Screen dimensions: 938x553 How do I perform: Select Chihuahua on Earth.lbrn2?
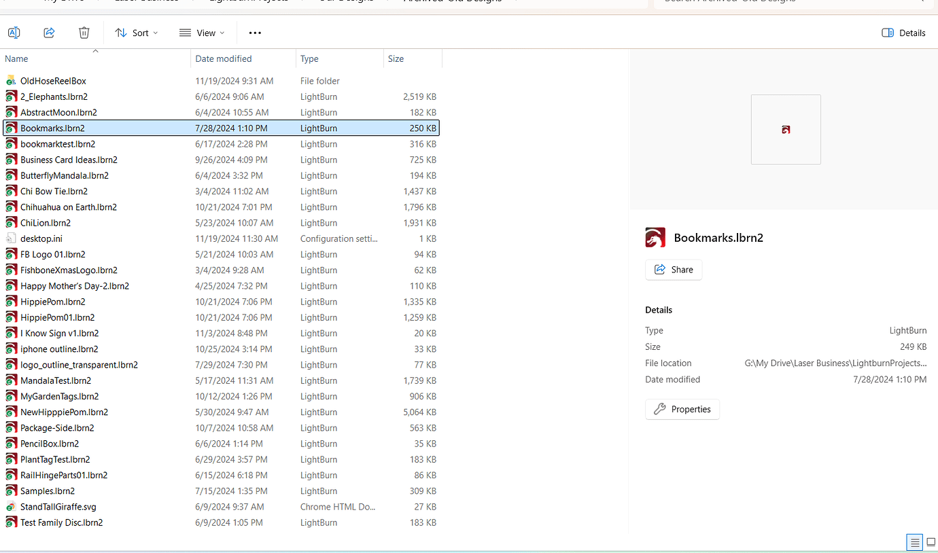tap(69, 207)
